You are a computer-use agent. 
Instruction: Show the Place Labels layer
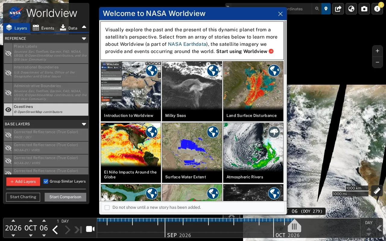click(x=8, y=53)
